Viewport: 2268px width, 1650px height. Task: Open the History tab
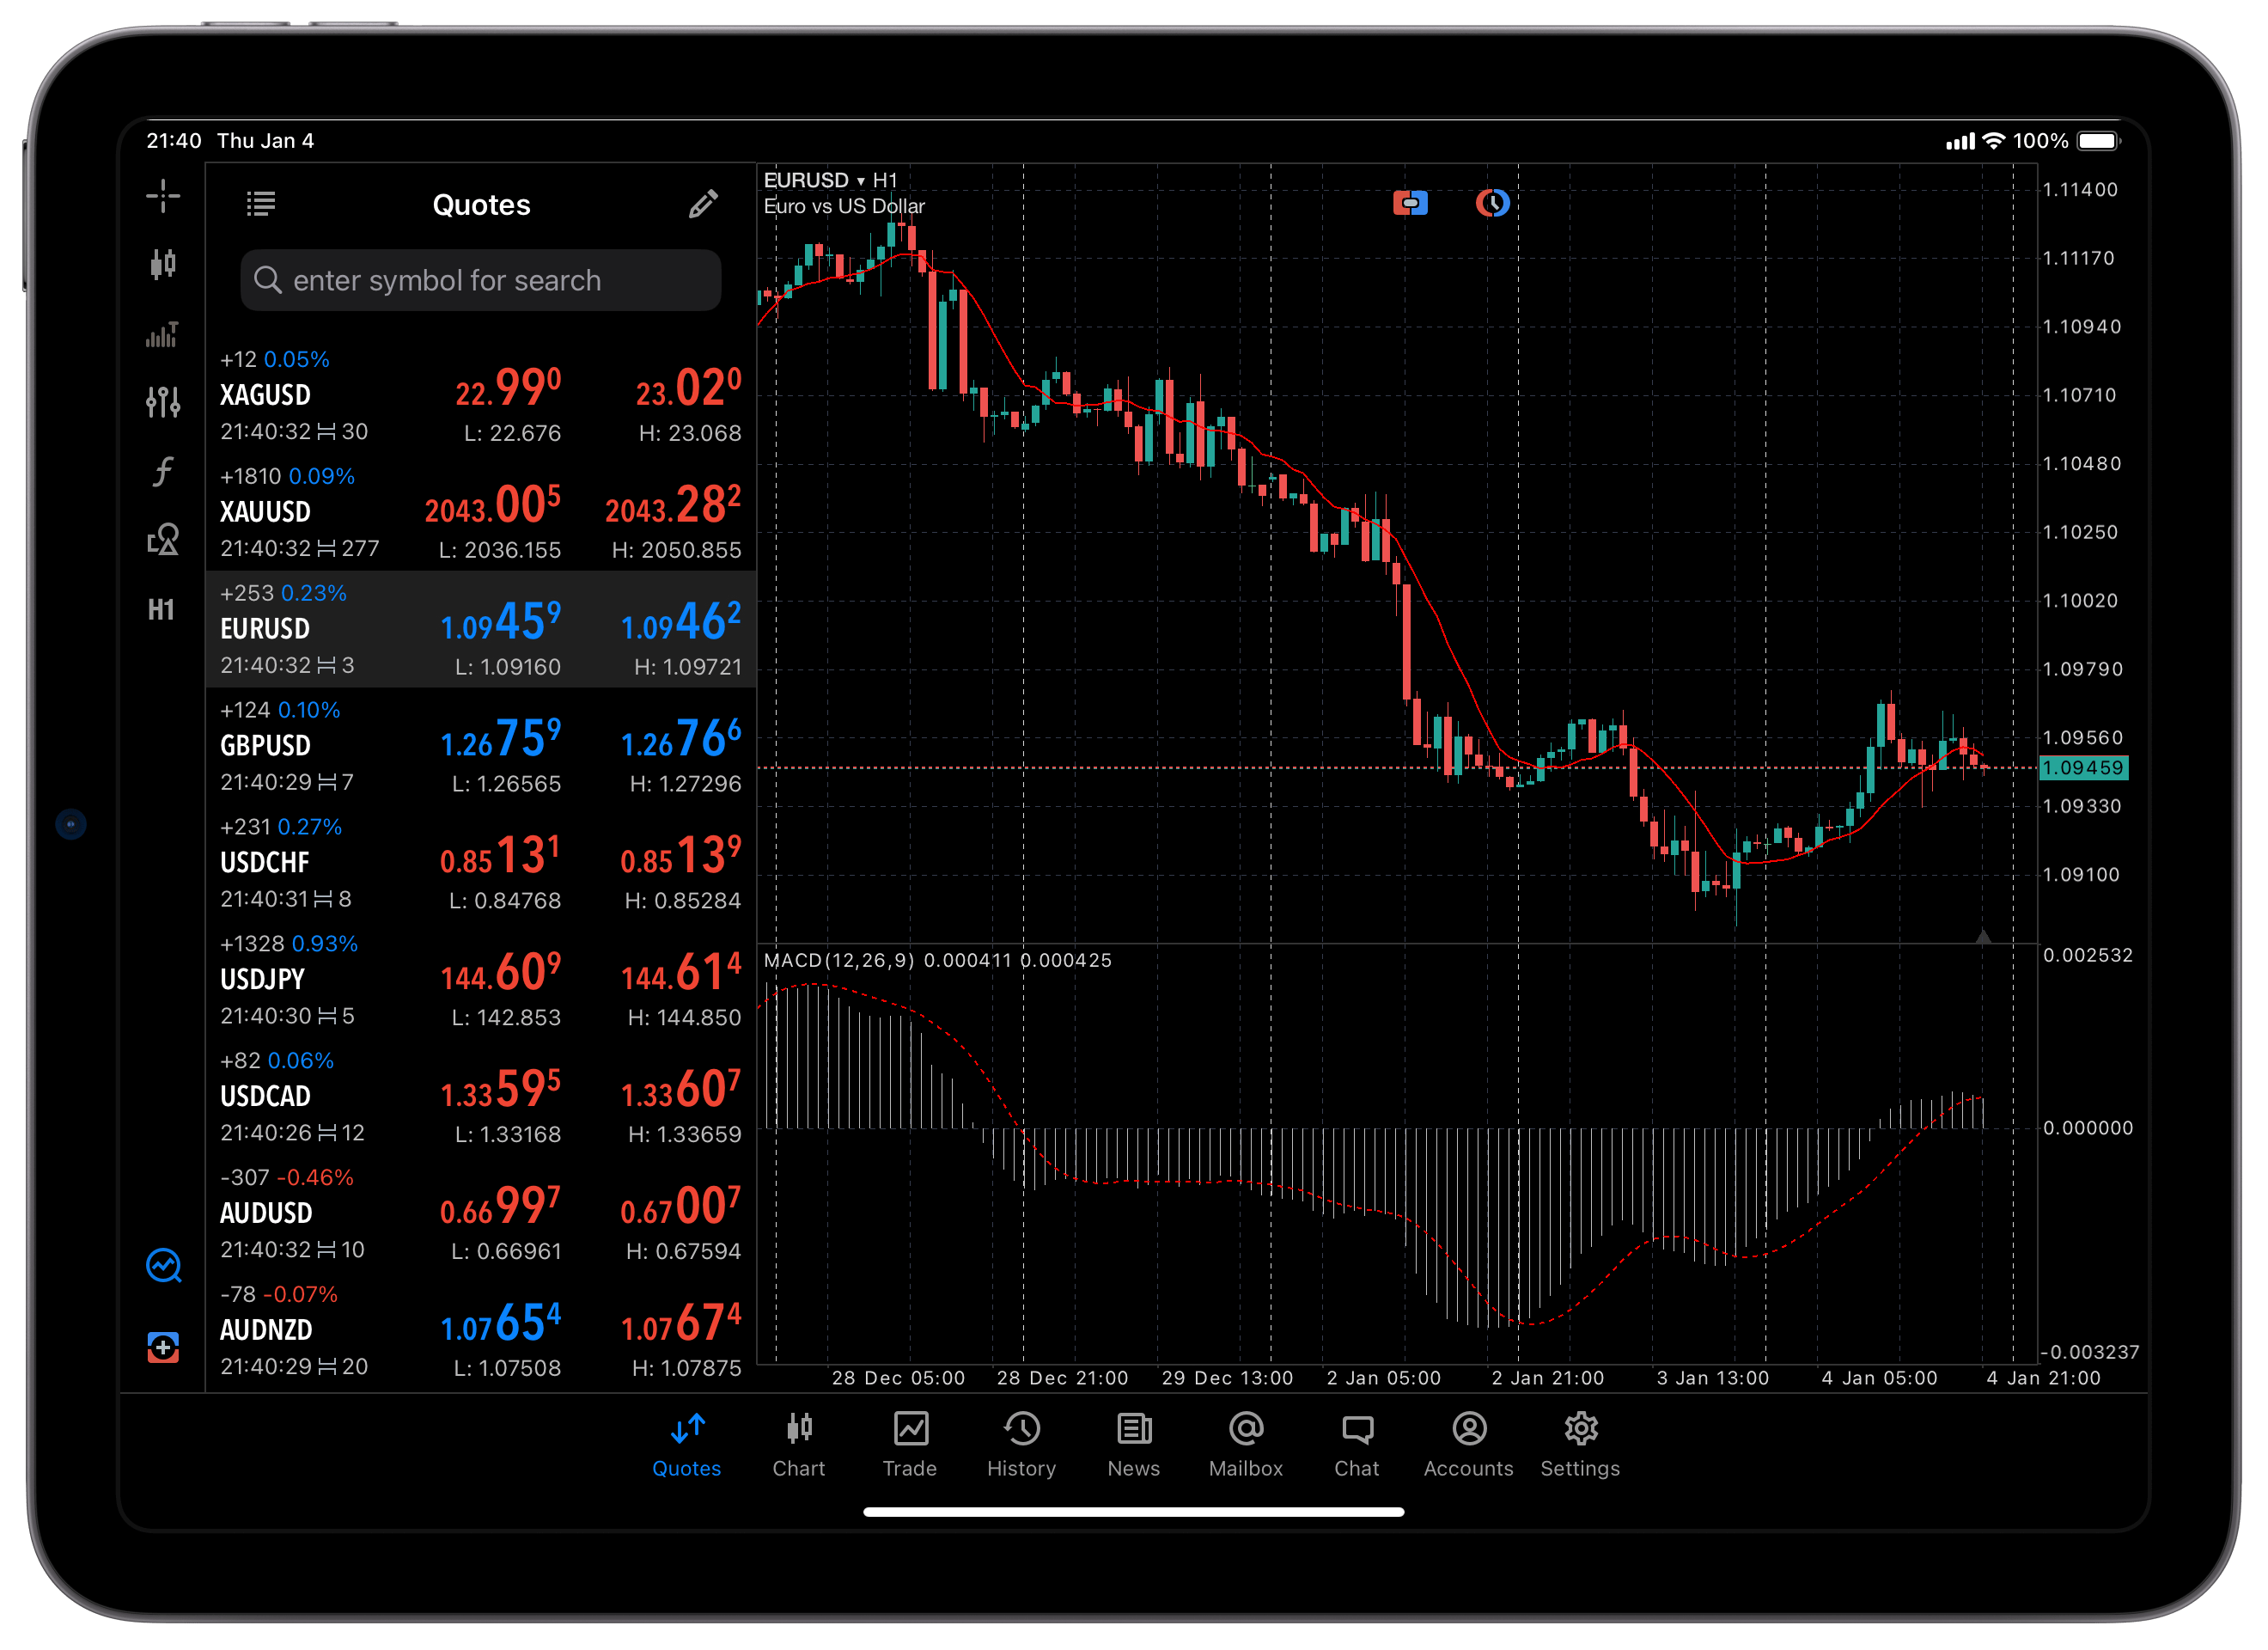click(x=1022, y=1445)
